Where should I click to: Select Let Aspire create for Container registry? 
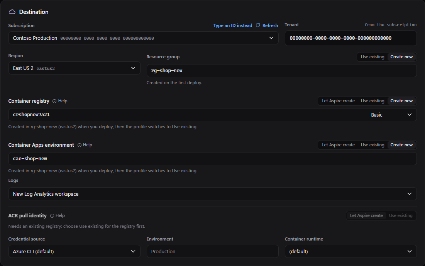338,101
